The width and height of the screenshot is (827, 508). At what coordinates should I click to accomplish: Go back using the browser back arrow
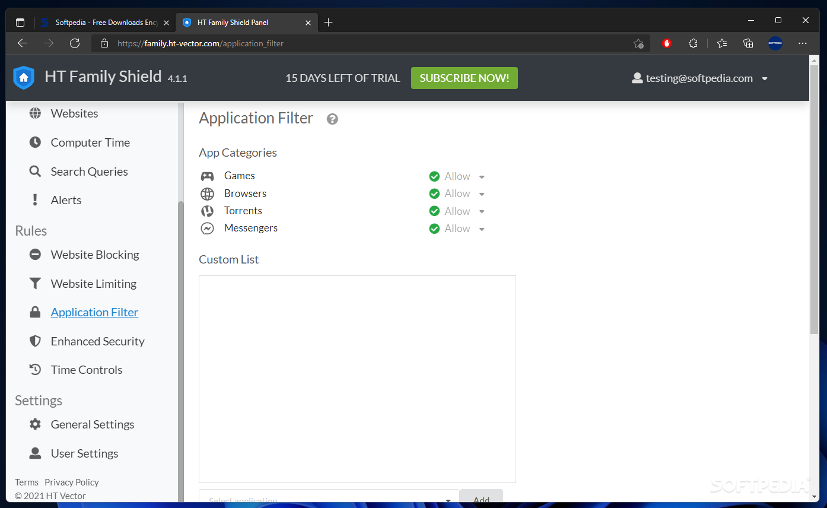pos(23,43)
